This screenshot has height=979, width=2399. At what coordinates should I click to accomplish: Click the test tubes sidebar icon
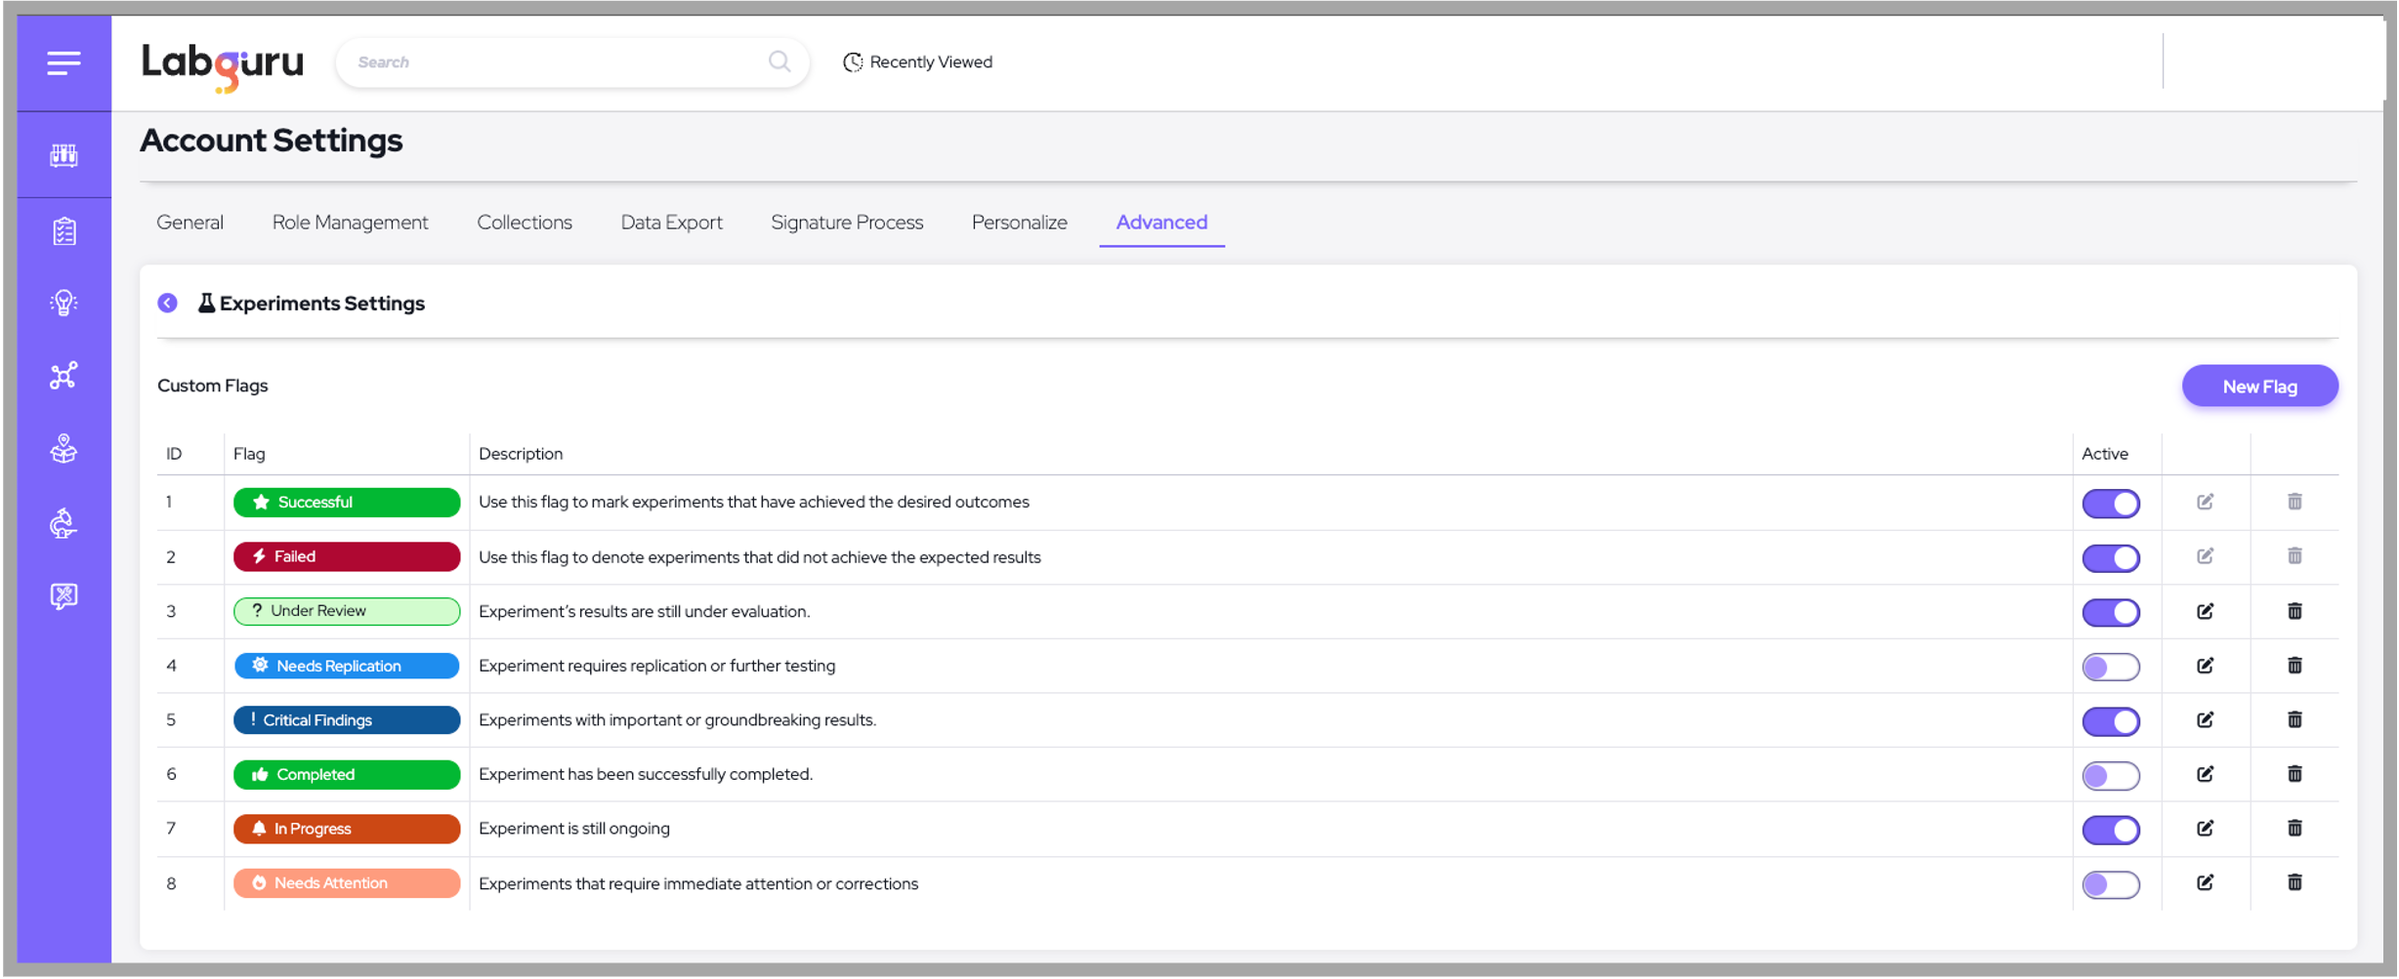63,155
